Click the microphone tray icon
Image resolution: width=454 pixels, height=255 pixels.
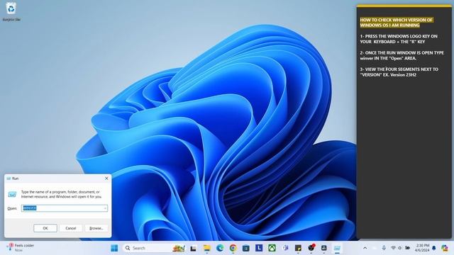pos(384,248)
